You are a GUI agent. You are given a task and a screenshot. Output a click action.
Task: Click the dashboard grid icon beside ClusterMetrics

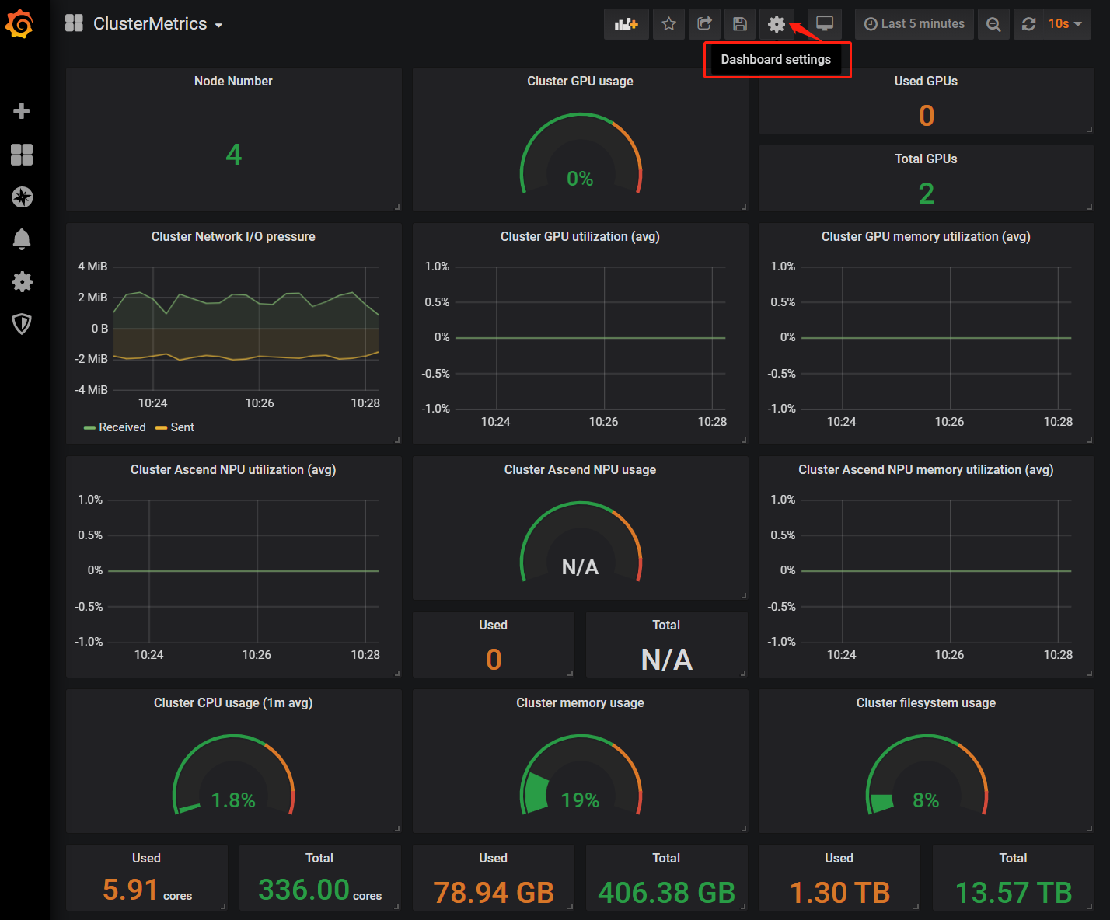(74, 23)
